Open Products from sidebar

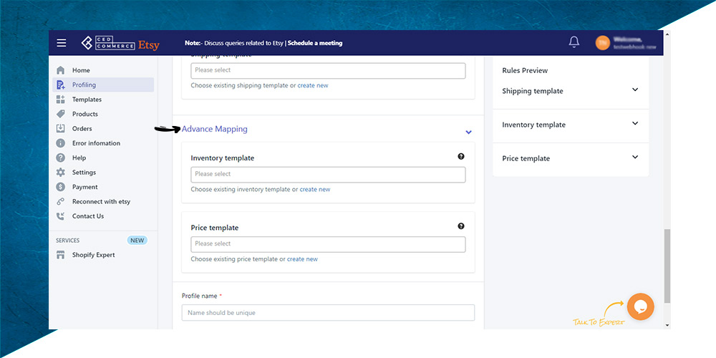coord(85,114)
